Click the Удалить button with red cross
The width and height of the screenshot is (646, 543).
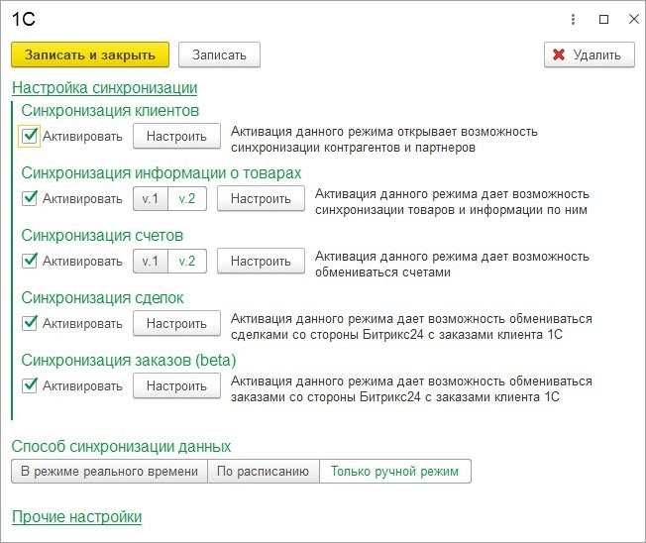click(x=590, y=54)
